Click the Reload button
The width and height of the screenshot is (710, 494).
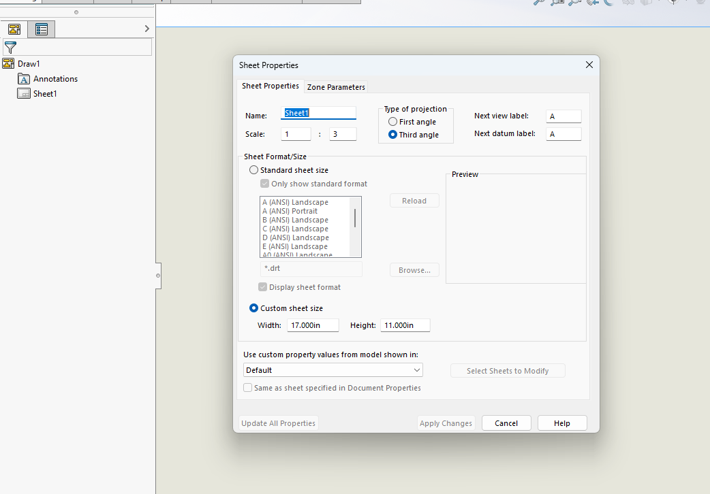(414, 201)
